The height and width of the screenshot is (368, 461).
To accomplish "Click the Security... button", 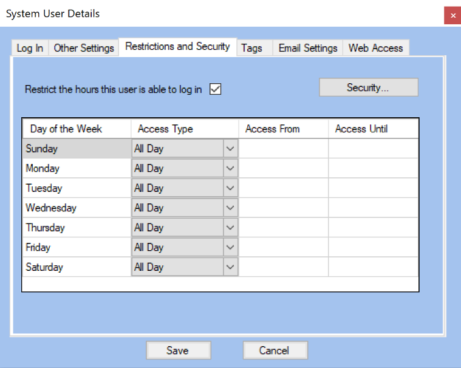I will pyautogui.click(x=368, y=87).
